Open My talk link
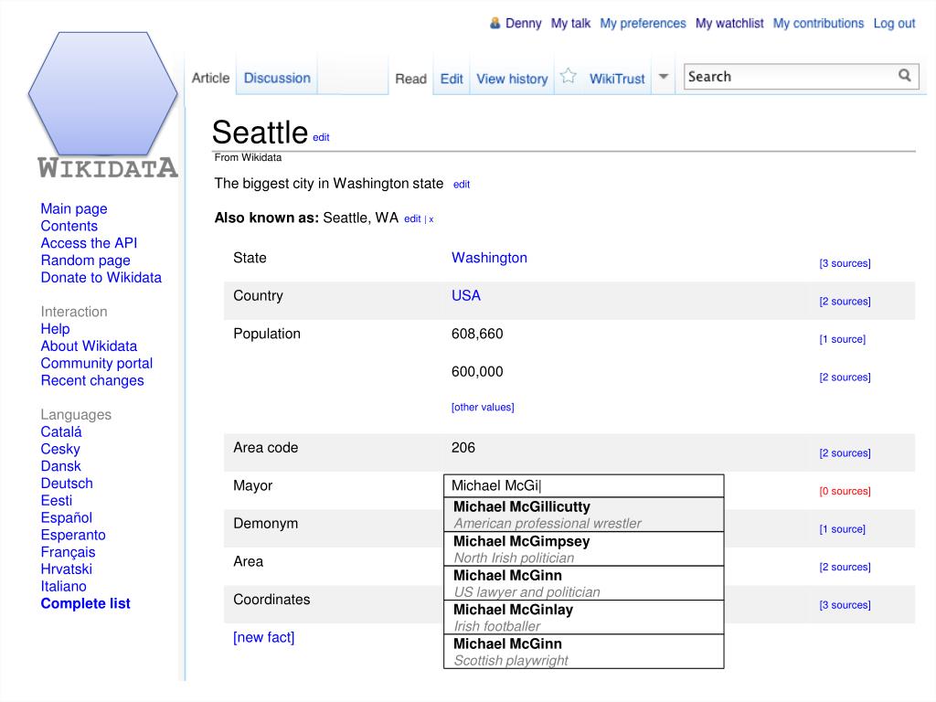This screenshot has height=702, width=936. coord(570,23)
